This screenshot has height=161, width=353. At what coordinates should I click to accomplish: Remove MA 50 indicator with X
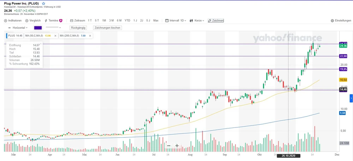coord(55,36)
